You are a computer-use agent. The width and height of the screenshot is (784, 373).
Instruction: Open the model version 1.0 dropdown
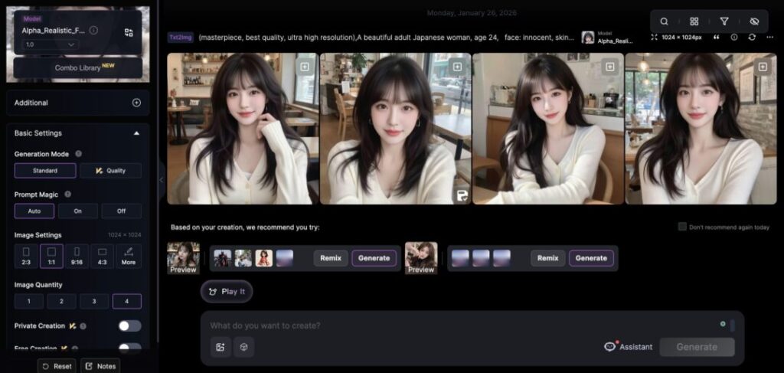point(51,44)
